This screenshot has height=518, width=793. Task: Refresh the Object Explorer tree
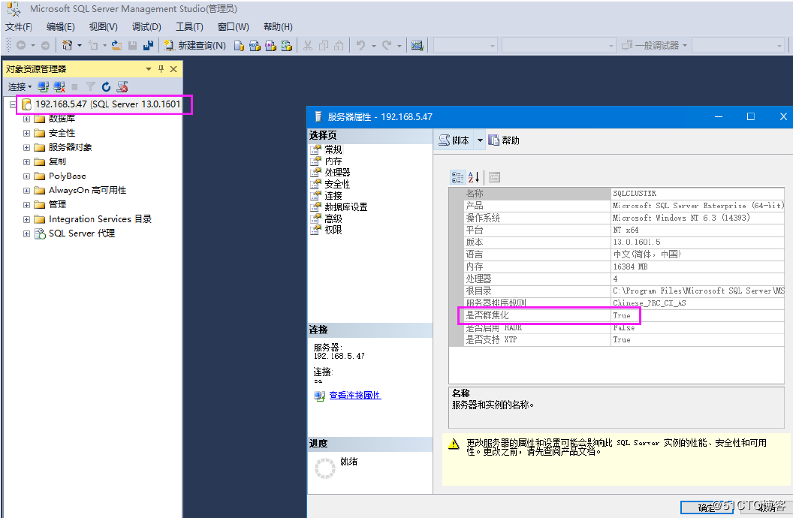click(106, 86)
